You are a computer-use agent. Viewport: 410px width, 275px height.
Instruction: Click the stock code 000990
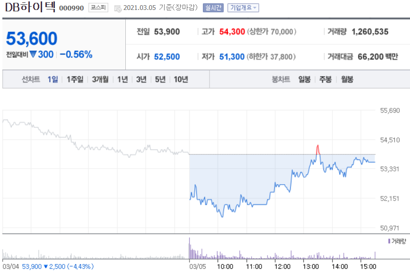coord(71,8)
